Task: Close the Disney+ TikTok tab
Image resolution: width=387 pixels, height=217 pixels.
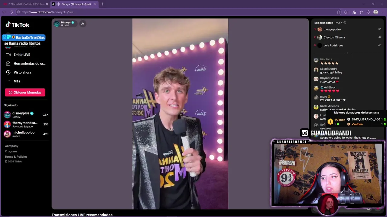Action: pos(95,4)
